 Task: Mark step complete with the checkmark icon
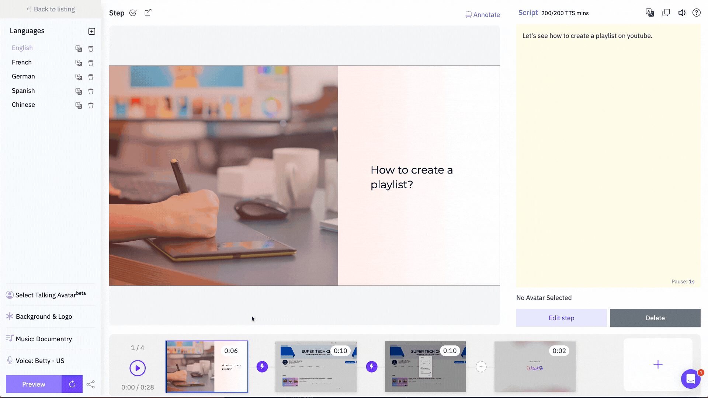coord(133,13)
